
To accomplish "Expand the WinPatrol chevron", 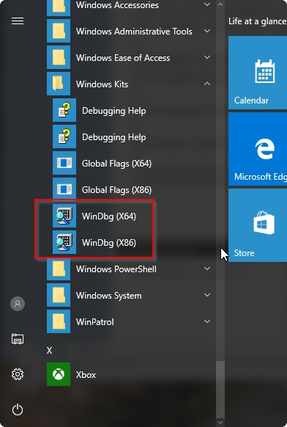I will pyautogui.click(x=207, y=321).
